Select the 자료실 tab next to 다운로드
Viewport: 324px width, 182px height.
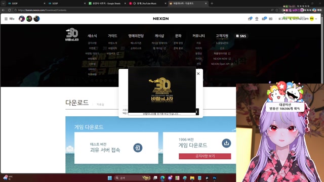[x=100, y=105]
